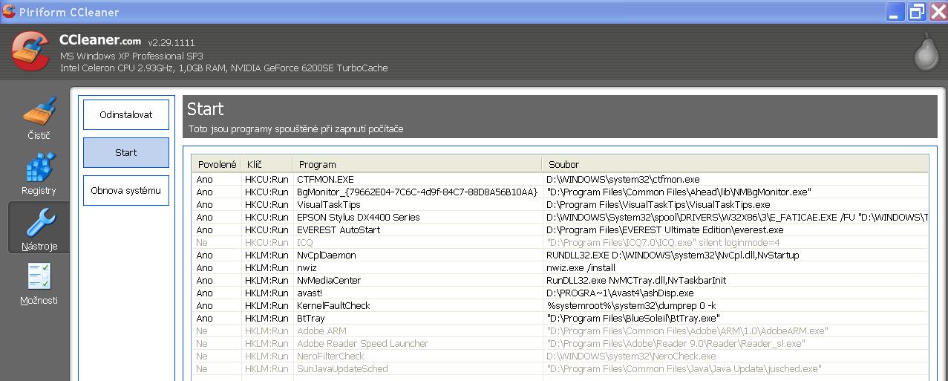948x381 pixels.
Task: Select EPSON Stylus DX4400 Series entry
Action: pyautogui.click(x=560, y=217)
